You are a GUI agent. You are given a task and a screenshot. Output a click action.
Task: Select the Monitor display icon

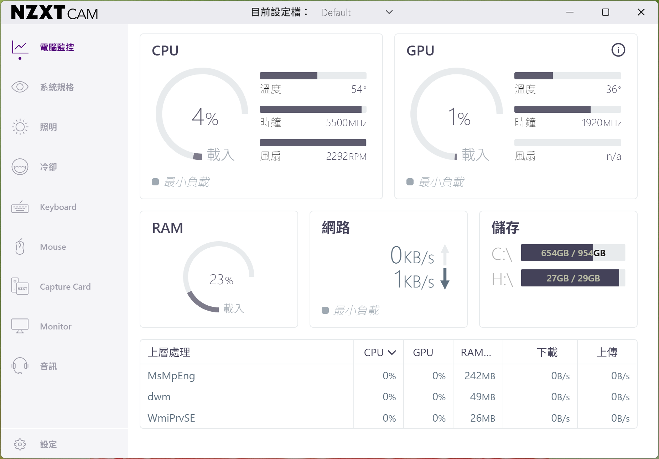(20, 326)
